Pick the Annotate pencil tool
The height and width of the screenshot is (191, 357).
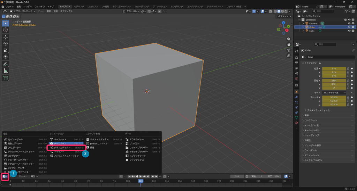[x=6, y=64]
